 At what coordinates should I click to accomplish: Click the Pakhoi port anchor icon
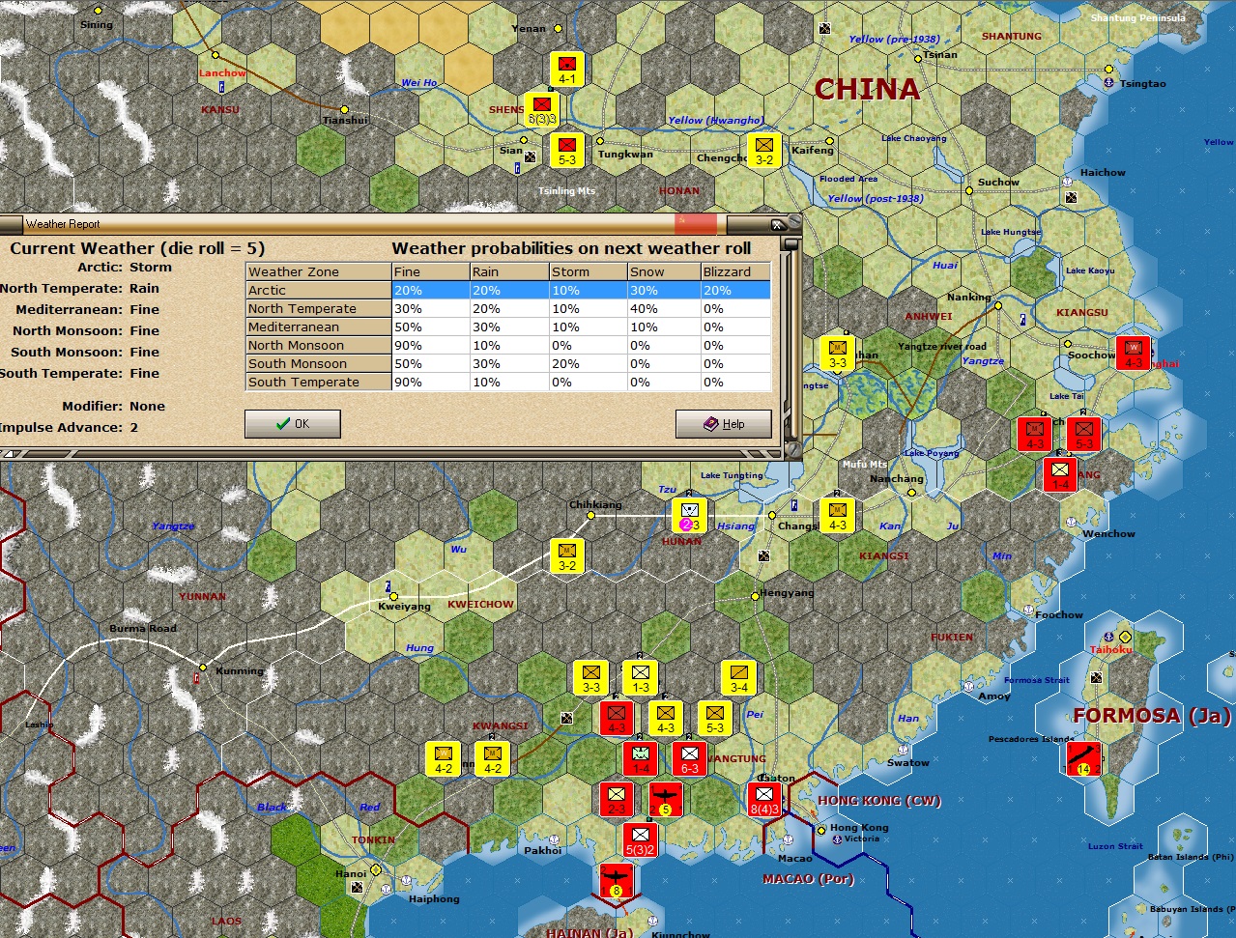click(x=552, y=838)
